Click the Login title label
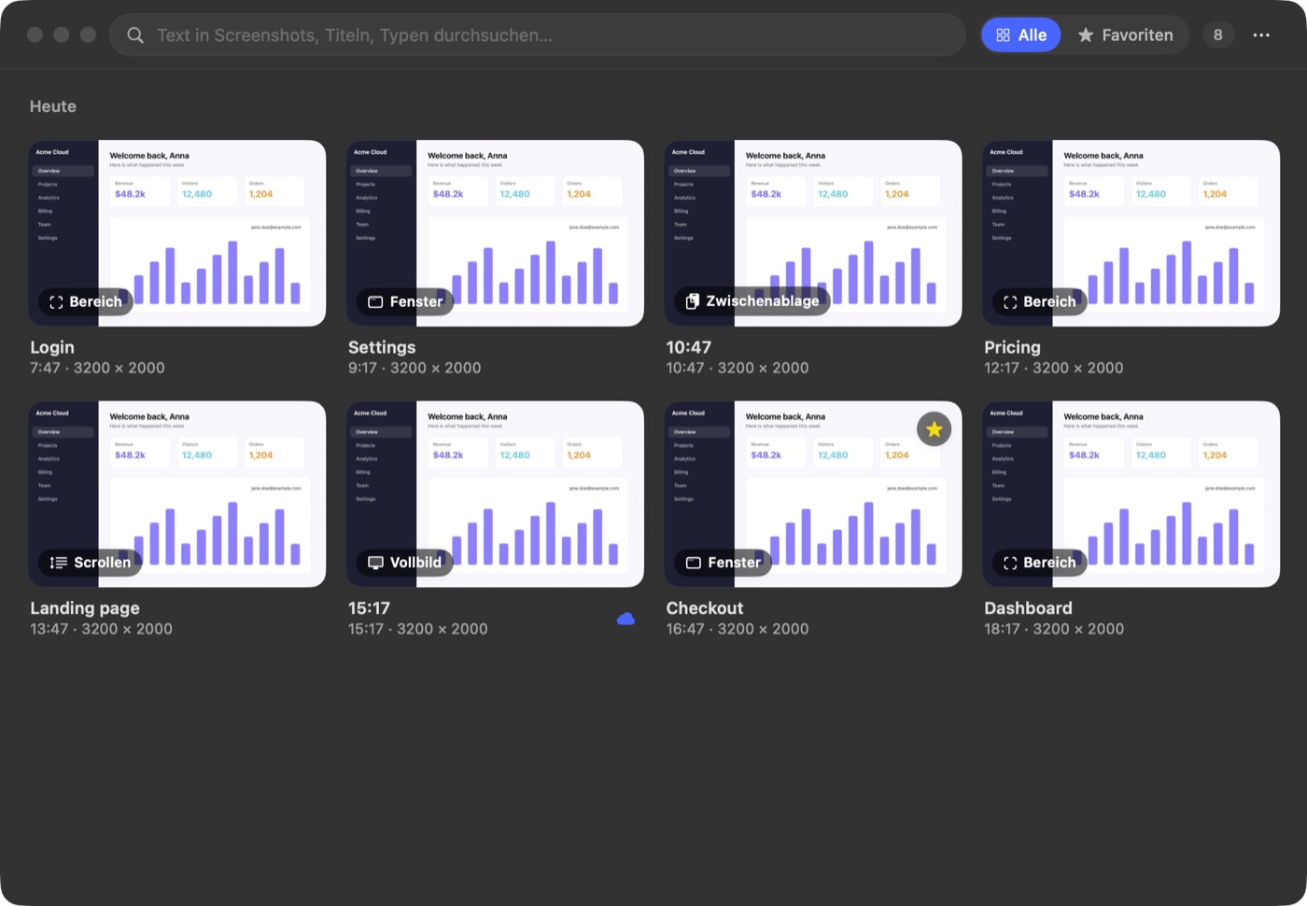The width and height of the screenshot is (1307, 906). (x=52, y=347)
